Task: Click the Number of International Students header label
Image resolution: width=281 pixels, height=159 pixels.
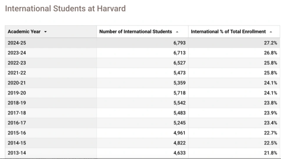Action: click(136, 32)
